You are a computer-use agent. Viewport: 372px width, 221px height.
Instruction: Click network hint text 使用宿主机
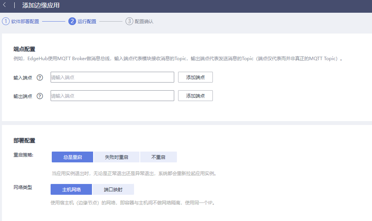click(x=133, y=203)
